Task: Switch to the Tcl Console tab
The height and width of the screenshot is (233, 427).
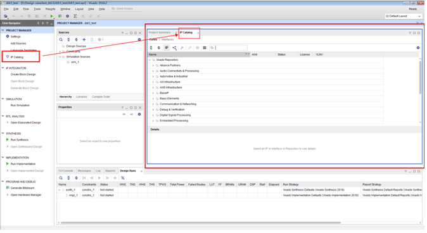Action: pyautogui.click(x=66, y=171)
